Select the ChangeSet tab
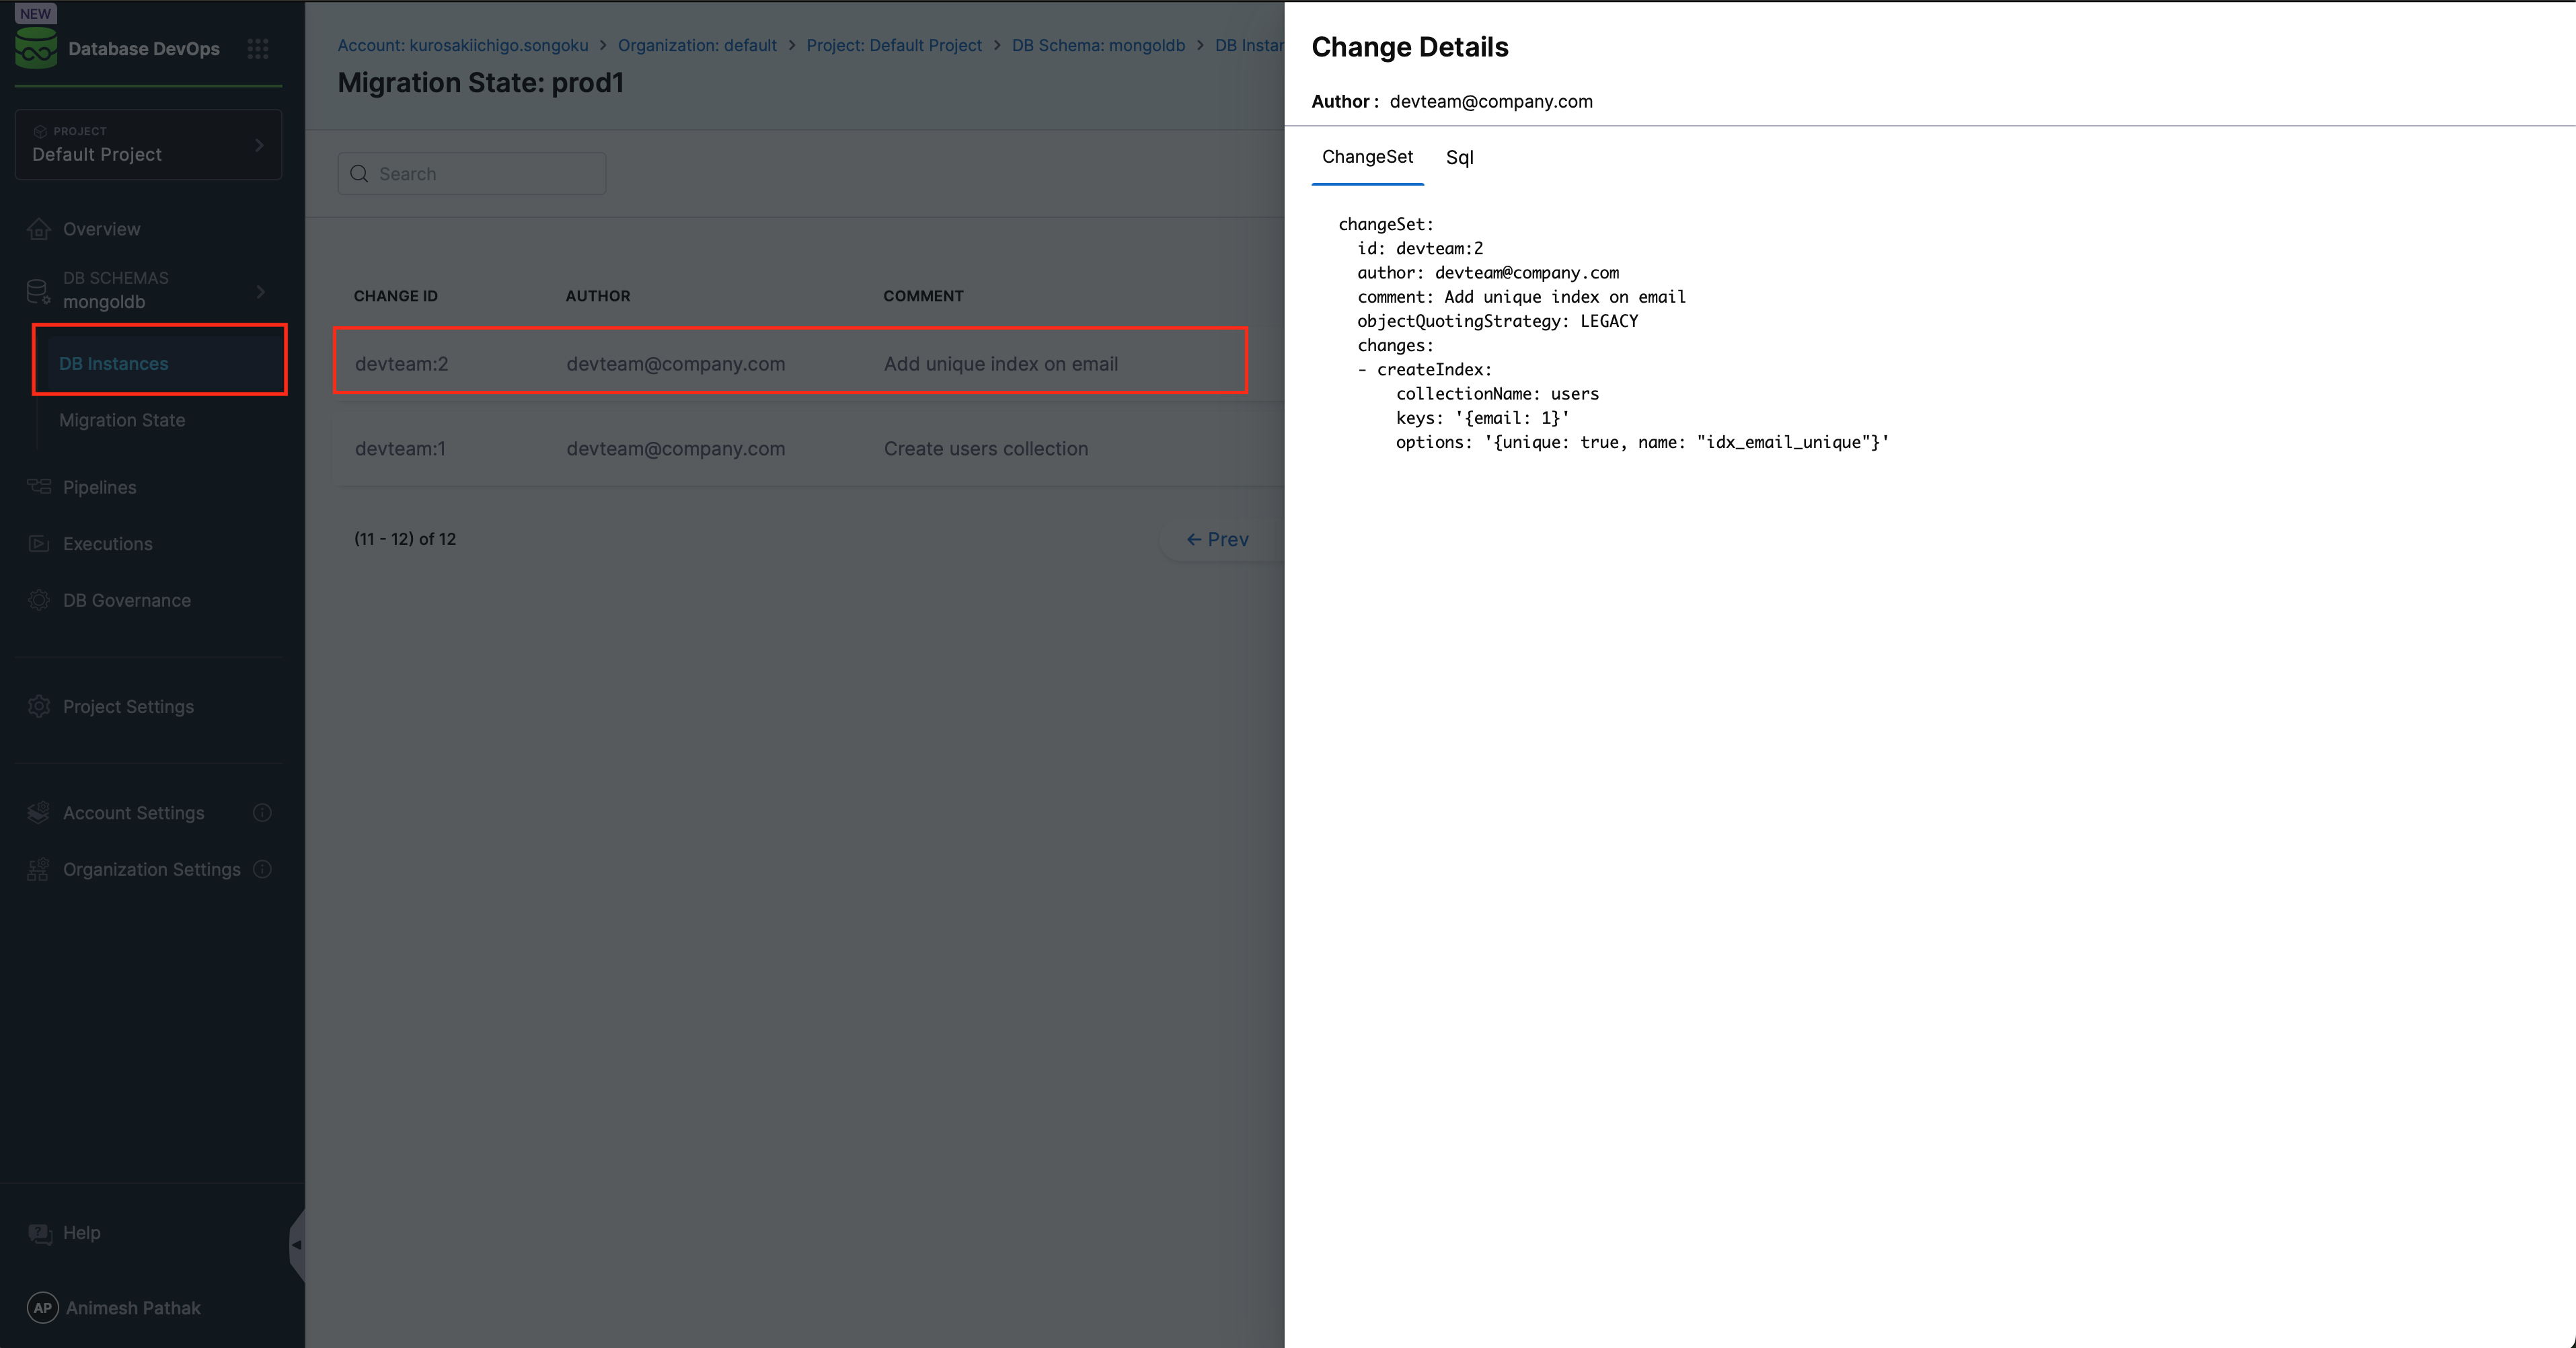The height and width of the screenshot is (1348, 2576). coord(1367,158)
